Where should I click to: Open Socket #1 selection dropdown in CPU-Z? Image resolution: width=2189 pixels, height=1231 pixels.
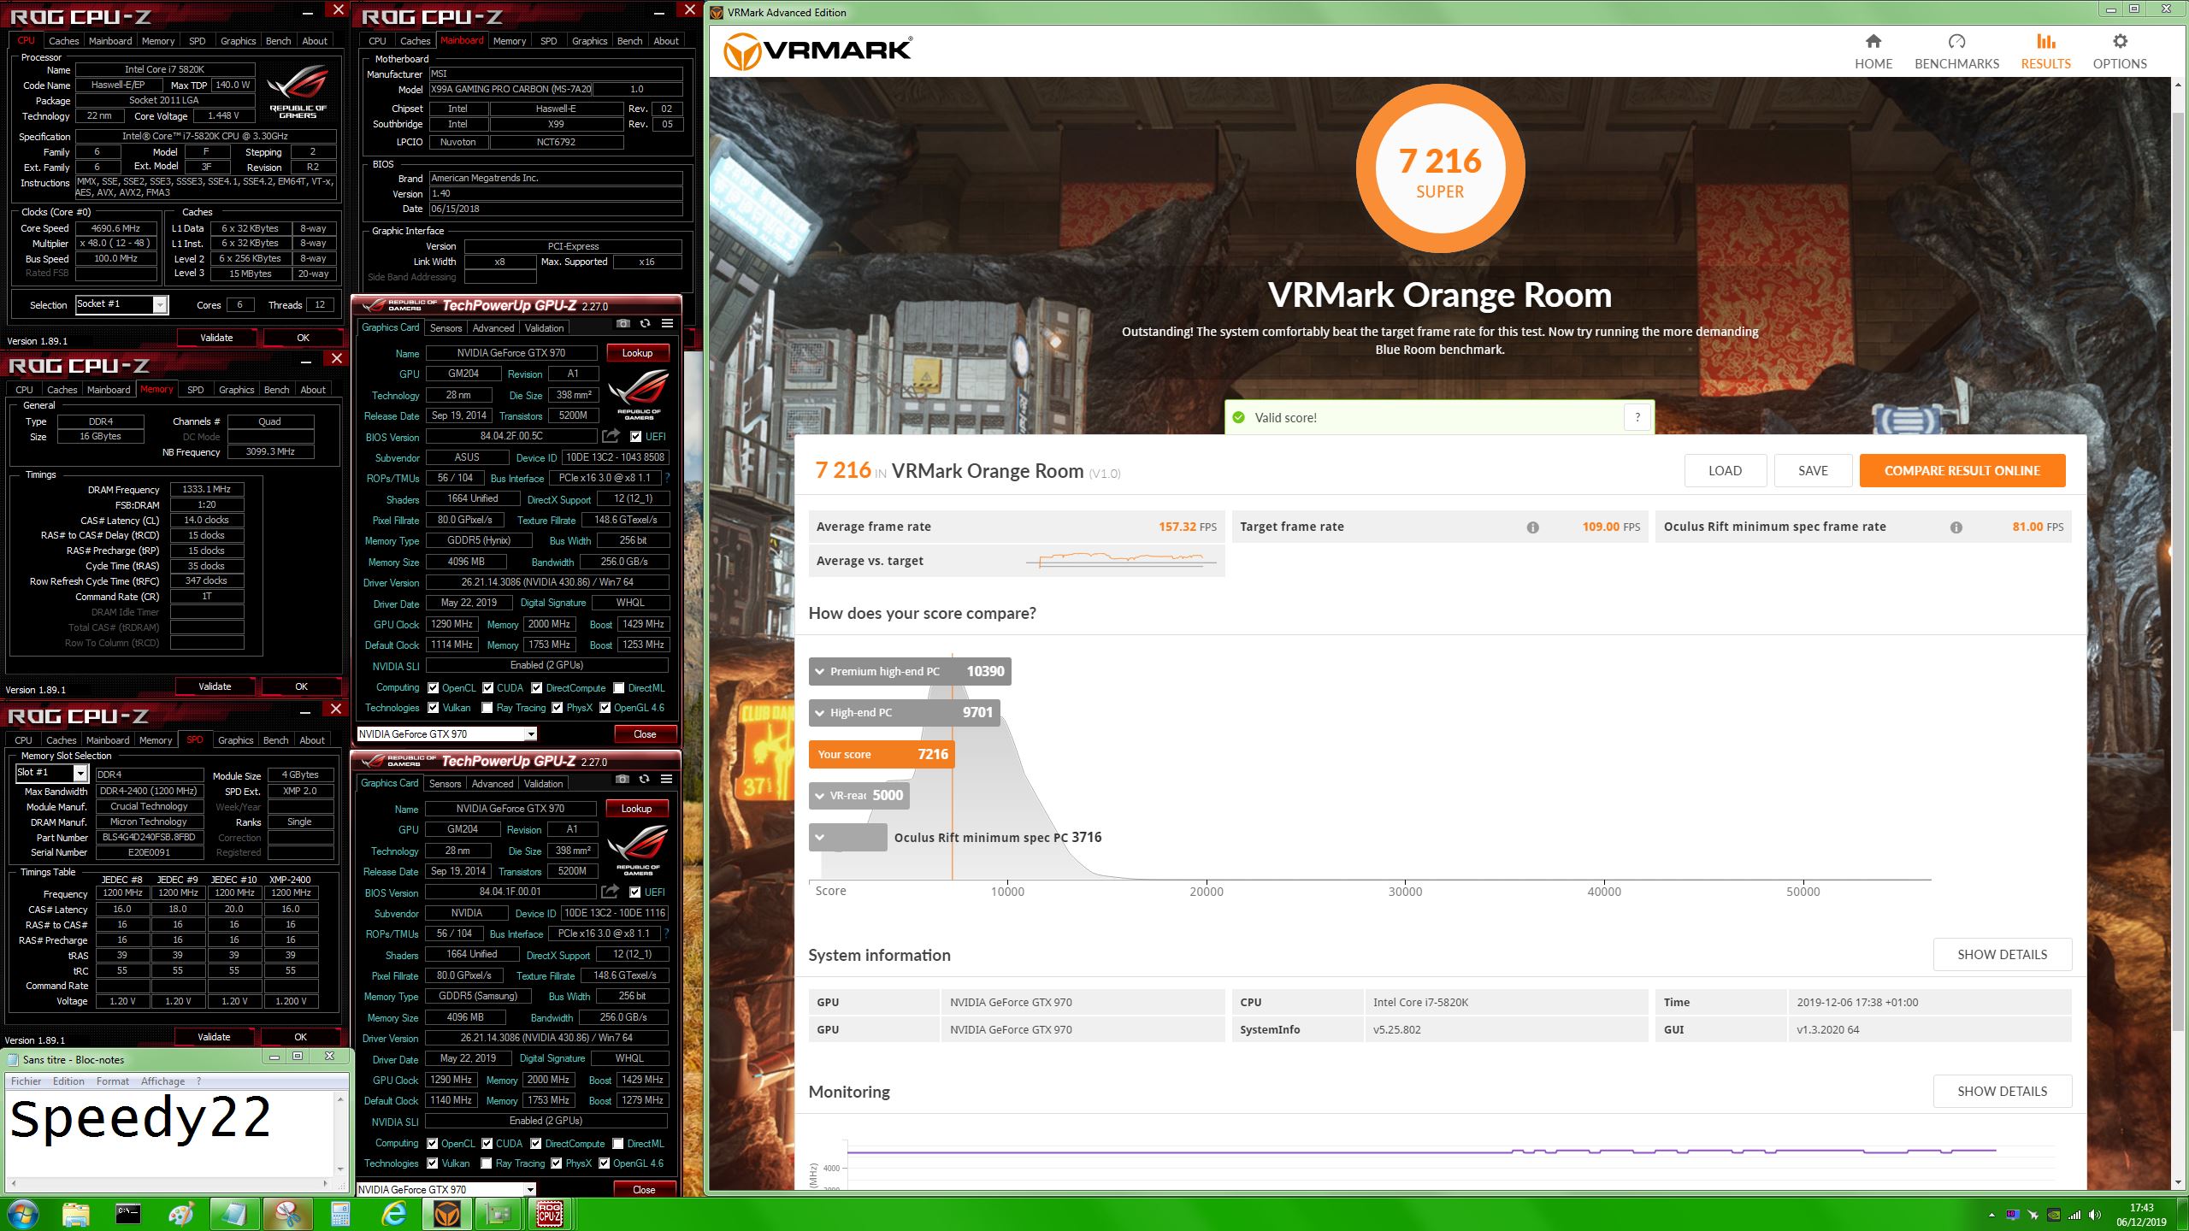(x=159, y=305)
